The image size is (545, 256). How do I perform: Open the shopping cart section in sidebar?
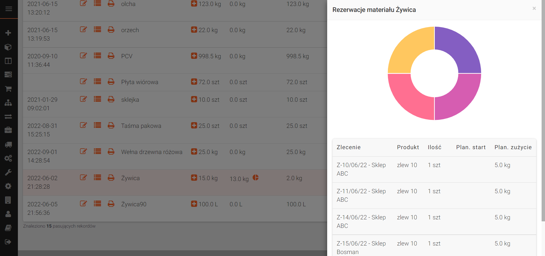point(8,89)
